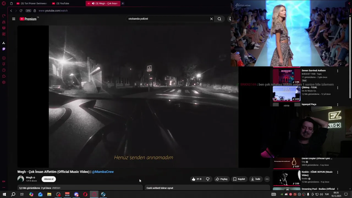352x198 pixels.
Task: Open the Opera menu logo button
Action: point(4,4)
